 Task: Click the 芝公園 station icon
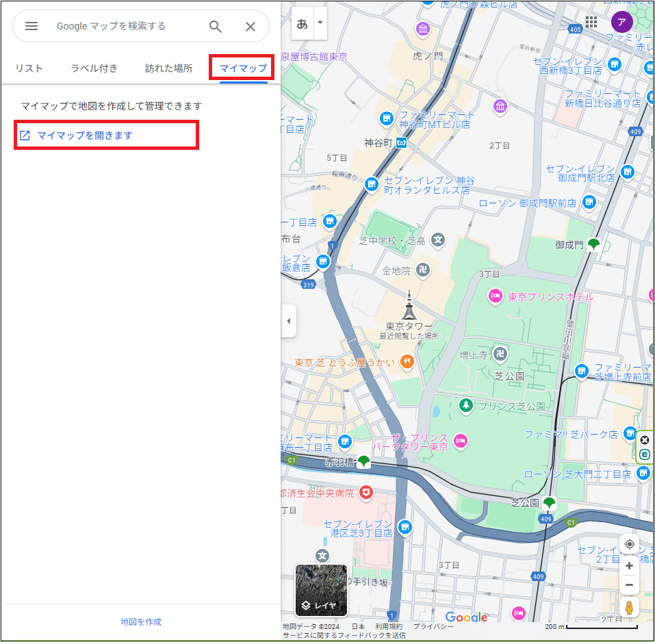click(x=549, y=502)
